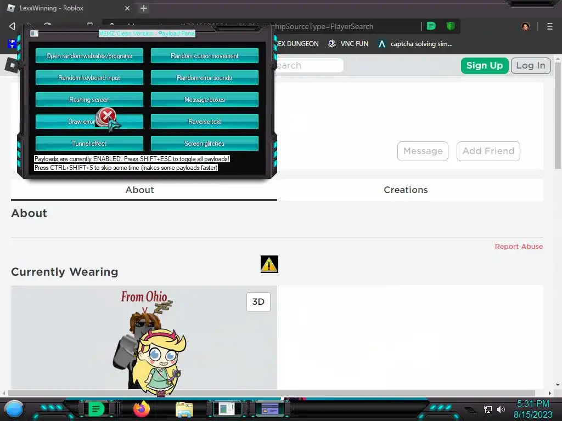
Task: Toggle Open random websites/programs payload
Action: (89, 56)
